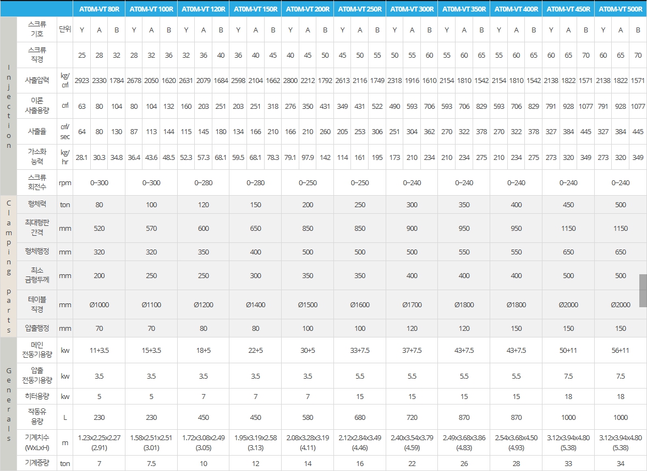The width and height of the screenshot is (647, 471).
Task: Select the Ø1400 table diameter cell
Action: [255, 304]
